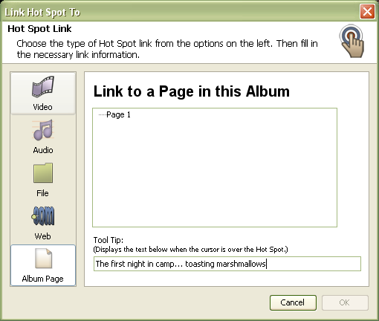Click the "Audio" link type label
This screenshot has height=321, width=379.
43,150
